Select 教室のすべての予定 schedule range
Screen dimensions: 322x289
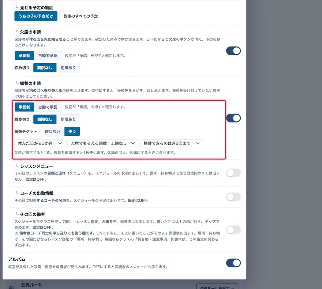pyautogui.click(x=80, y=16)
